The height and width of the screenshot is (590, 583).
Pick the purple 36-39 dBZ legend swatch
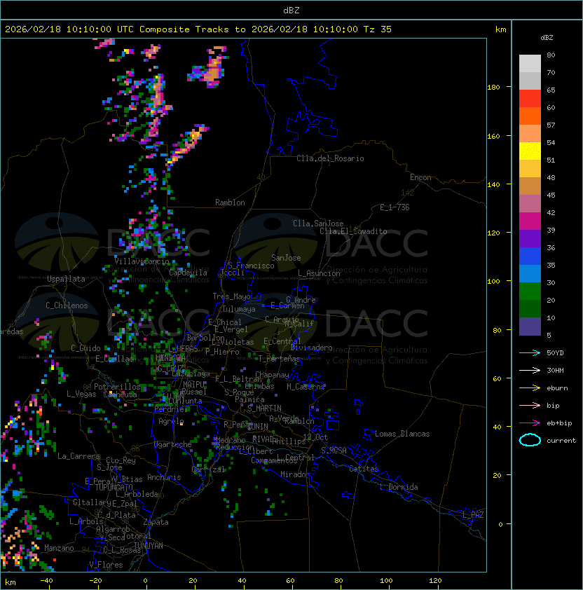point(530,239)
